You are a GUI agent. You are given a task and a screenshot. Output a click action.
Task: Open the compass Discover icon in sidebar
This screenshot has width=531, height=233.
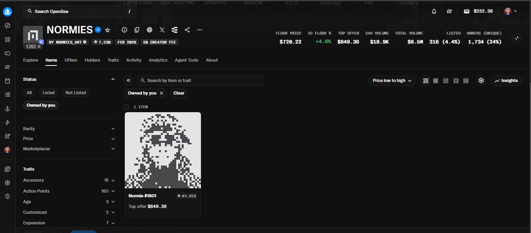point(8,26)
